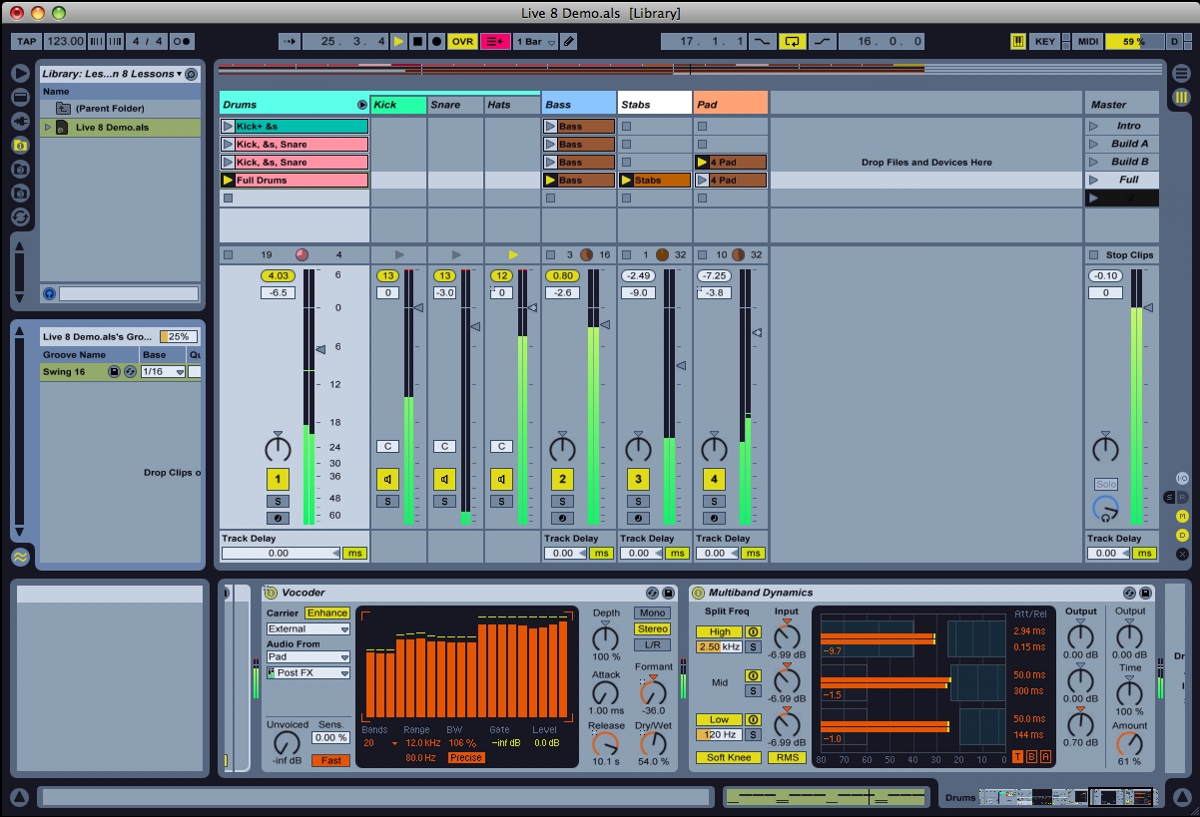Viewport: 1200px width, 817px height.
Task: Toggle the Punch-Out switch
Action: [x=823, y=41]
